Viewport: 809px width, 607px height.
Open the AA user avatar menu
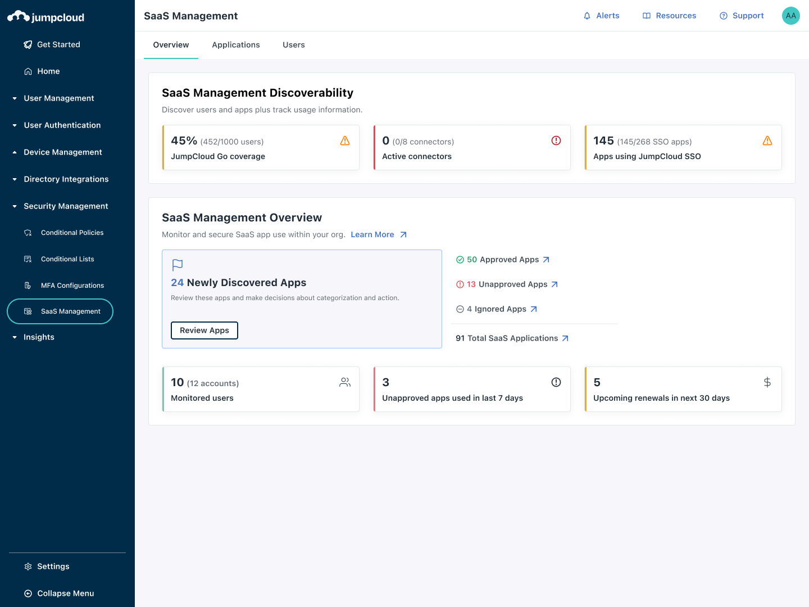tap(791, 16)
